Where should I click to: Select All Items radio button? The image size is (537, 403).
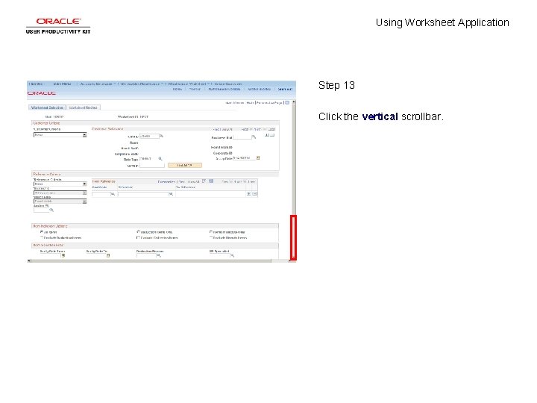coord(42,232)
